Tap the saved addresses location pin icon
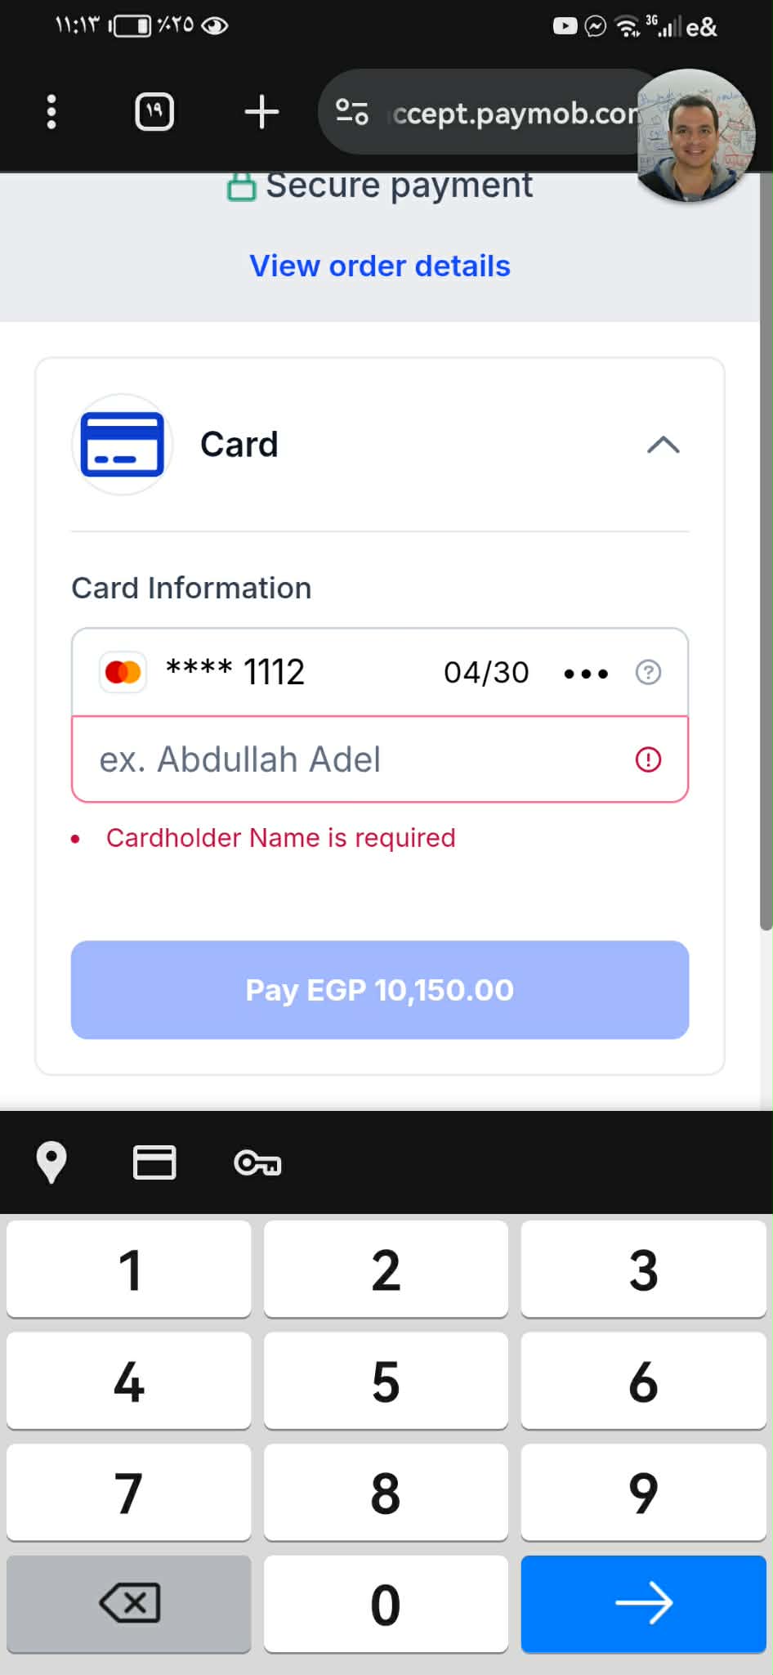This screenshot has height=1675, width=773. (x=51, y=1162)
